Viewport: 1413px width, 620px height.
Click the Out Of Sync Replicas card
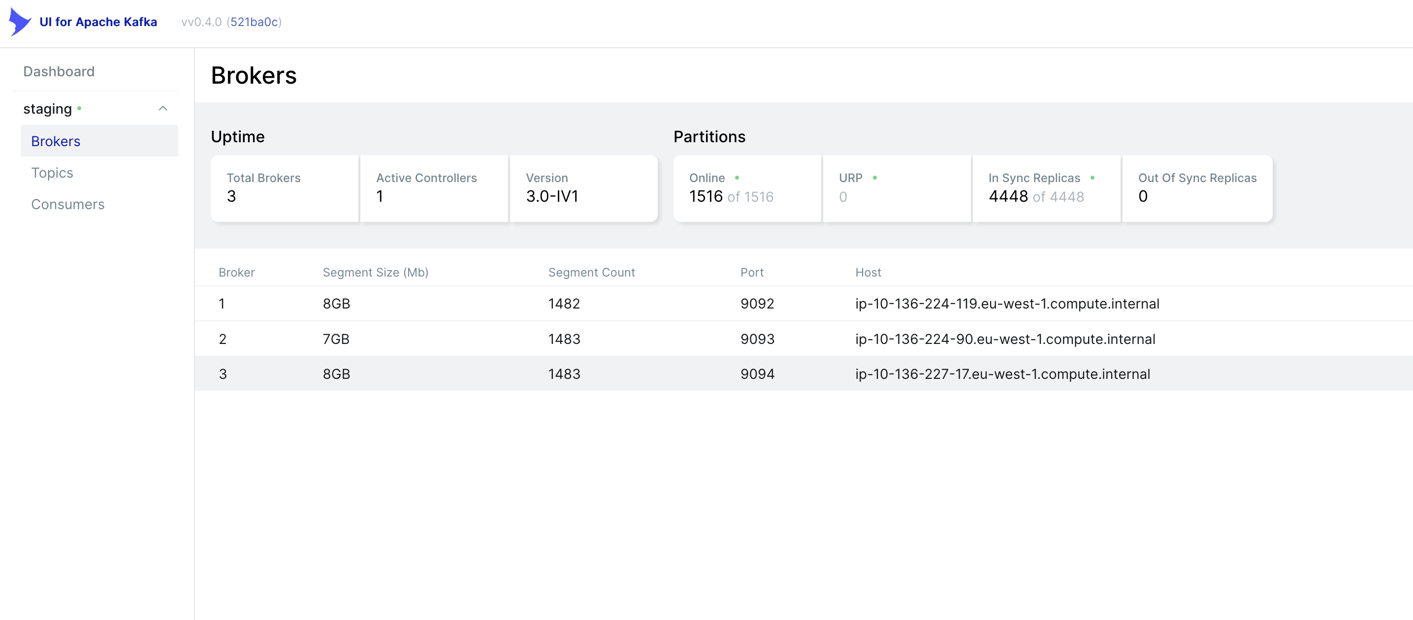1197,188
